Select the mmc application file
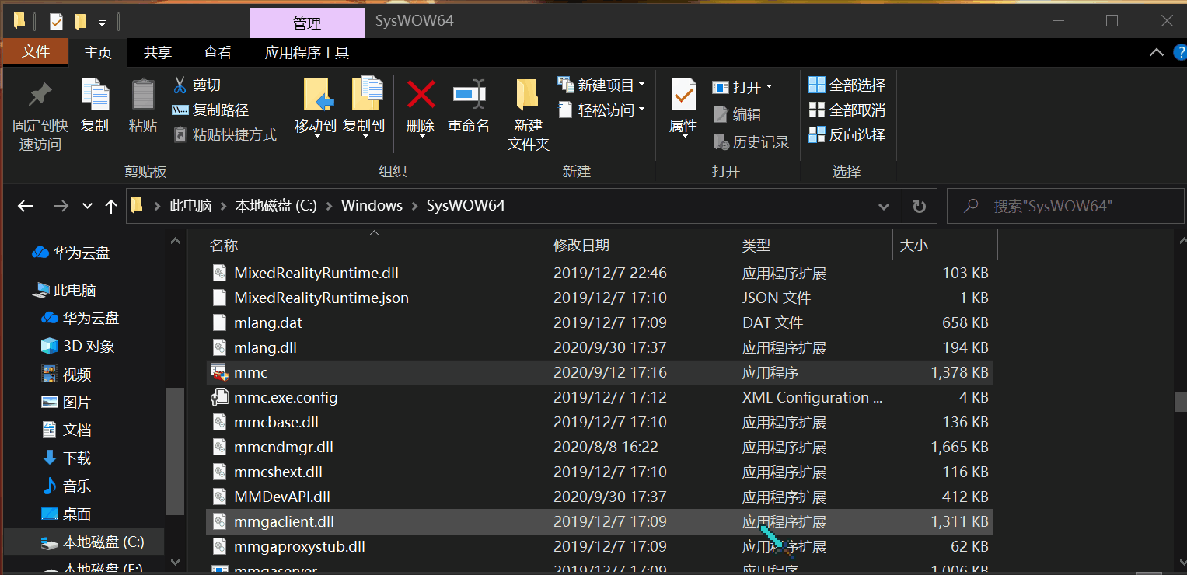Image resolution: width=1187 pixels, height=575 pixels. point(599,372)
